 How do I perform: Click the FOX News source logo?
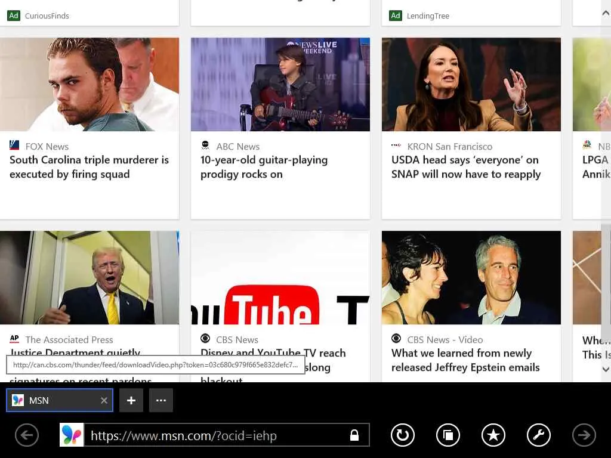pyautogui.click(x=14, y=146)
